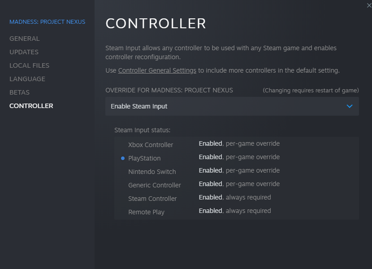
Task: Open the Betas tab
Action: tap(20, 92)
